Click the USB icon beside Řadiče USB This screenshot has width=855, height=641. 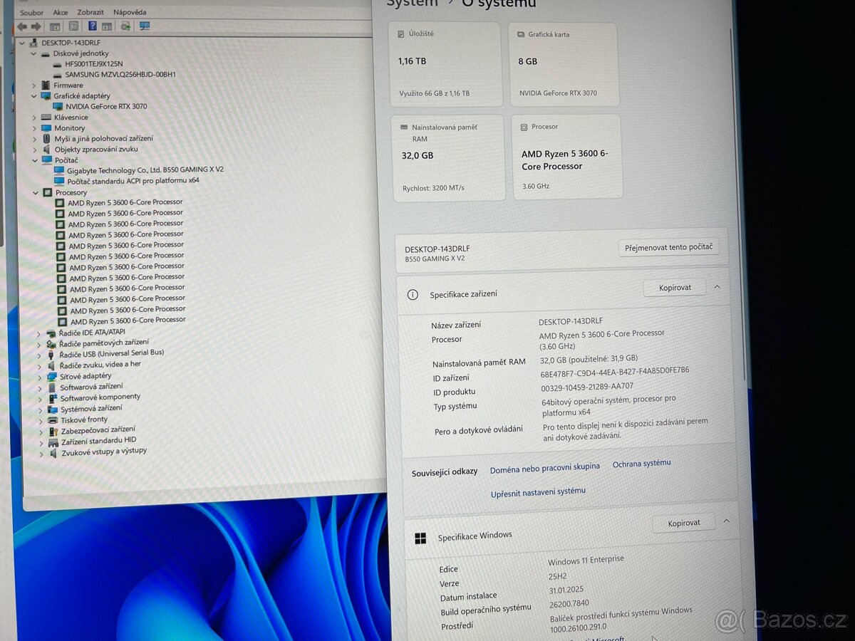coord(51,353)
